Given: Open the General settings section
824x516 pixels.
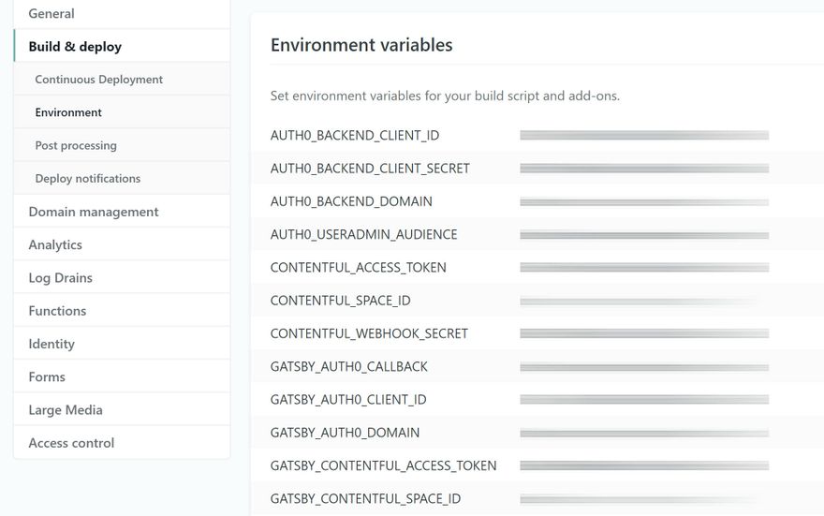Looking at the screenshot, I should point(51,14).
